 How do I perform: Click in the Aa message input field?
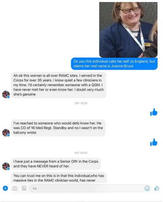coord(90,188)
